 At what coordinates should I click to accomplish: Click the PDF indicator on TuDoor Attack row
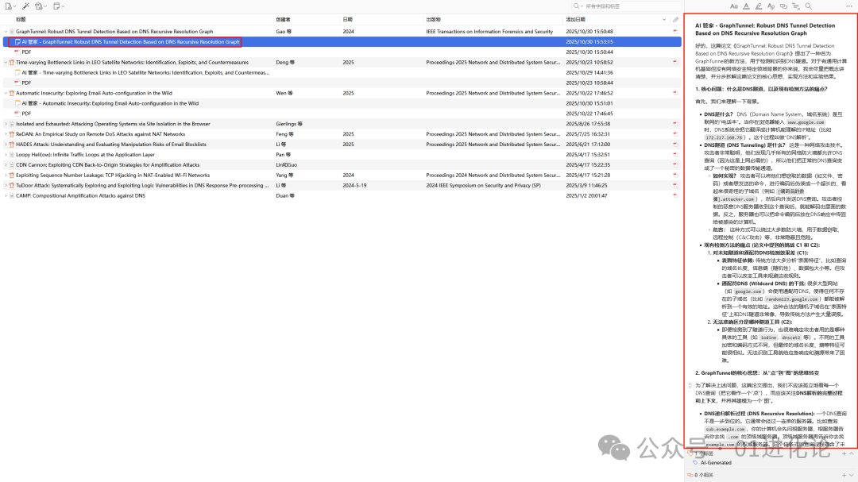[x=675, y=186]
